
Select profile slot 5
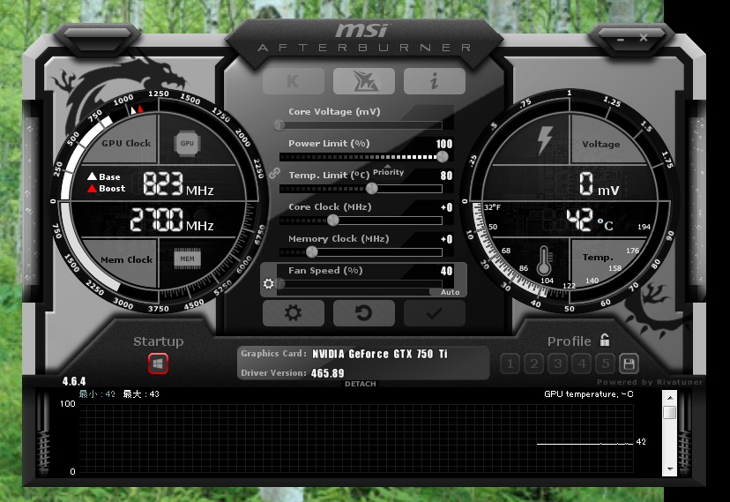(605, 363)
